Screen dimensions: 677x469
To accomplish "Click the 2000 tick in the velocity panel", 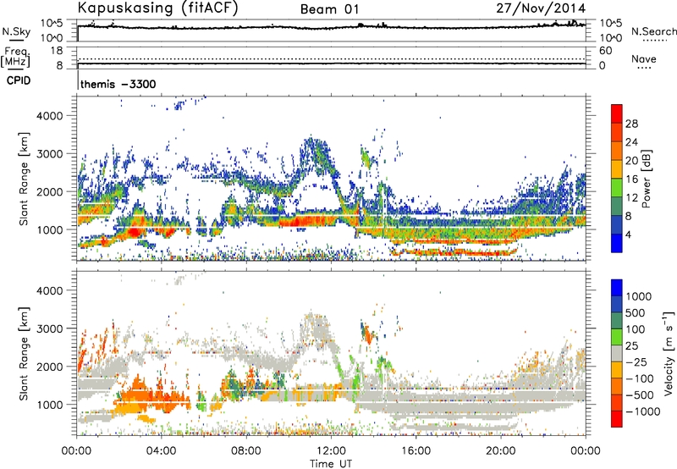I will coord(50,367).
